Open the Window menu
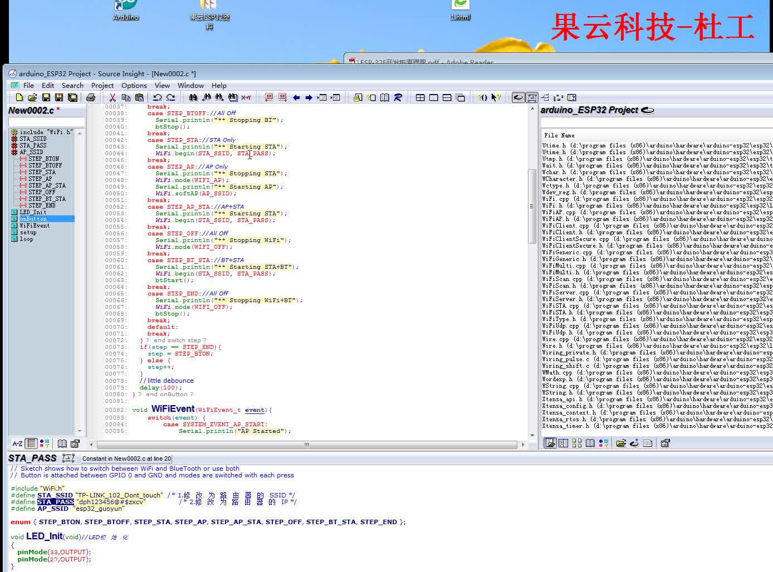The width and height of the screenshot is (773, 572). coord(190,85)
